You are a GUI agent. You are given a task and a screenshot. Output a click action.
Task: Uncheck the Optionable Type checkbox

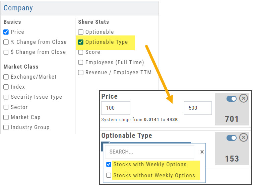click(x=81, y=42)
